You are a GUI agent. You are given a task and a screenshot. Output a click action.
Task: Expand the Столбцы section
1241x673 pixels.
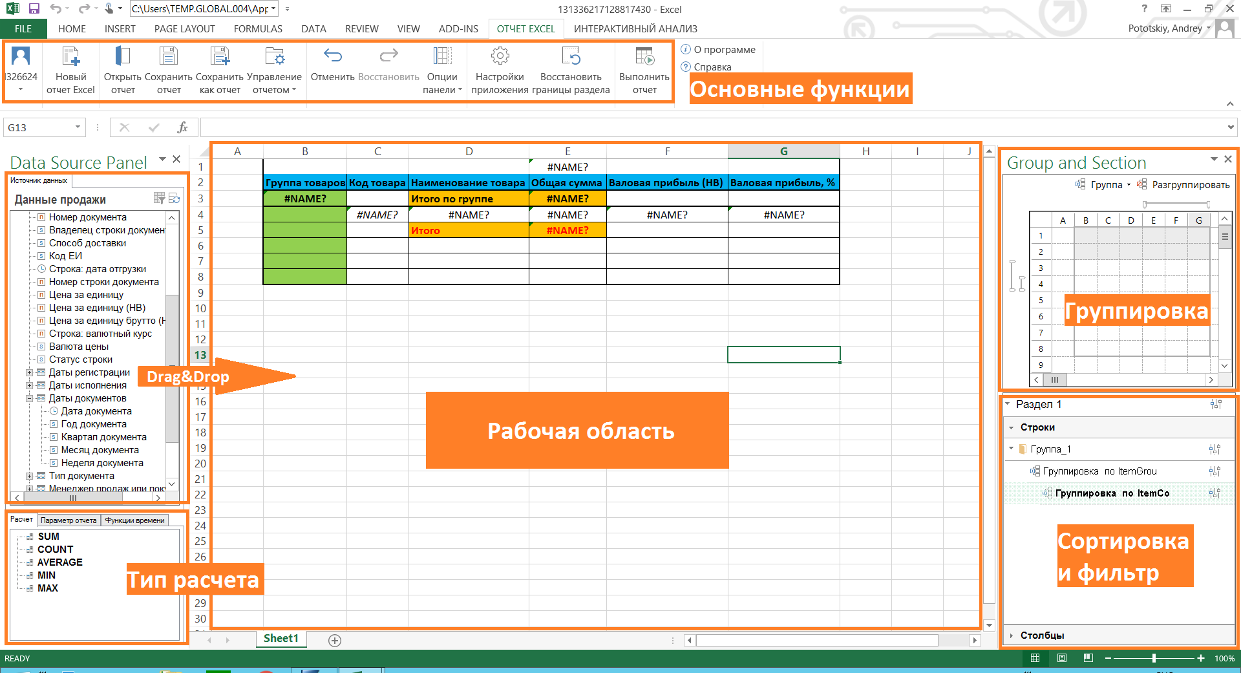click(x=1012, y=636)
